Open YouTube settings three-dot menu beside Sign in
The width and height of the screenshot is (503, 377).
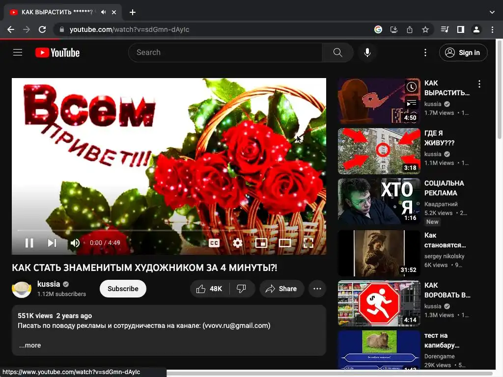click(425, 53)
